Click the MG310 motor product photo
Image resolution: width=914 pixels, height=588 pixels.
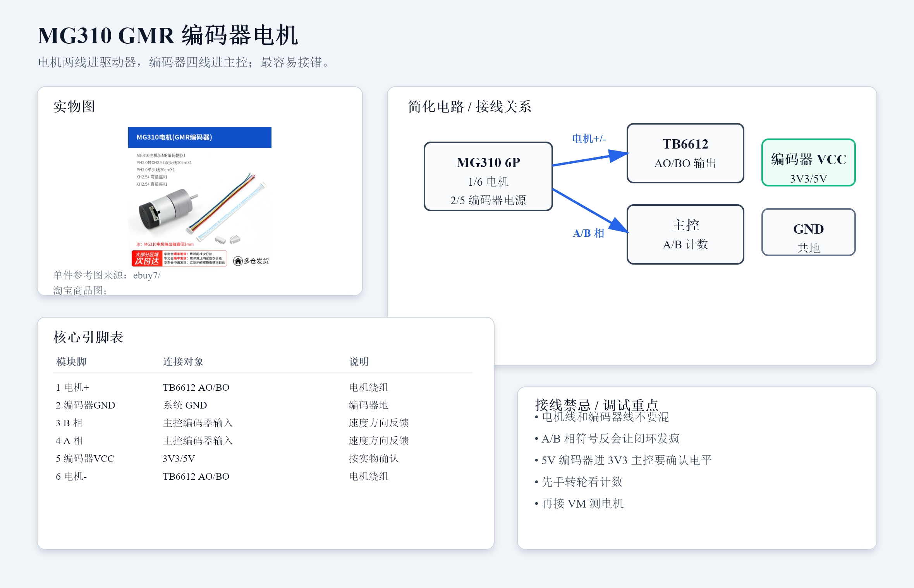(x=200, y=197)
